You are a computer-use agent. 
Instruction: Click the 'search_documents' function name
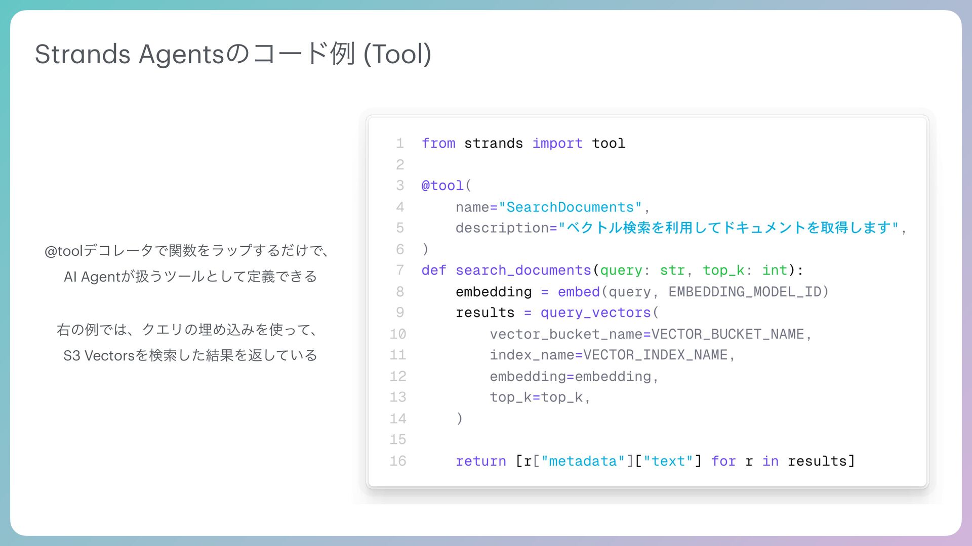[x=523, y=270]
